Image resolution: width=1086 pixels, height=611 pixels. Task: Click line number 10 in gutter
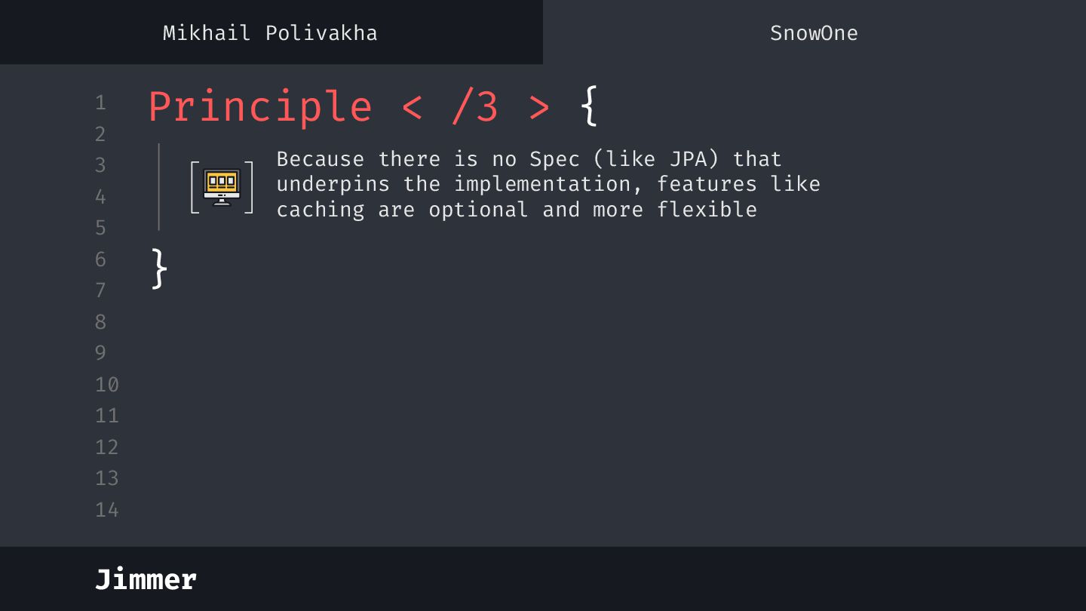(106, 385)
